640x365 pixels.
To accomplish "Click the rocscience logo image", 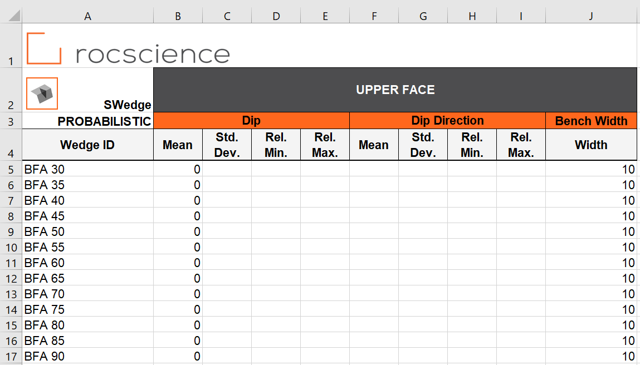I will coord(128,48).
